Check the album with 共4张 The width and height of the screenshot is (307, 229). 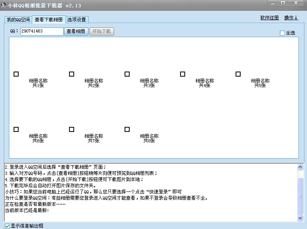(x=182, y=74)
